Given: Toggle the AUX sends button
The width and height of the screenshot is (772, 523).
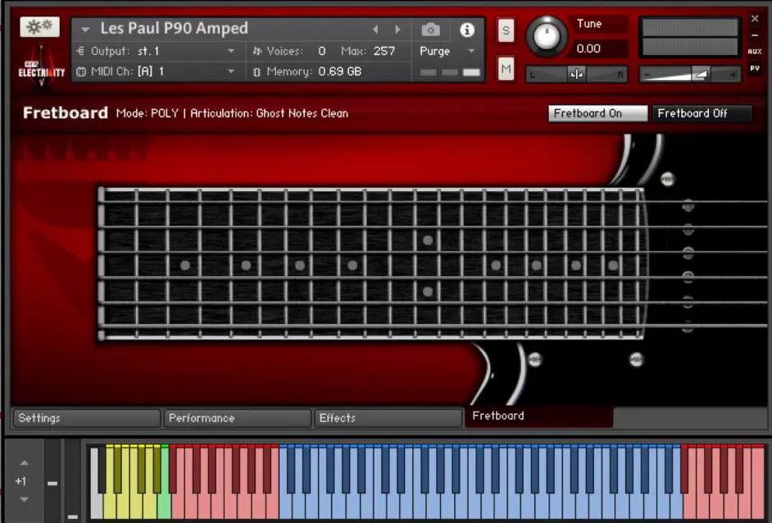Looking at the screenshot, I should tap(754, 52).
